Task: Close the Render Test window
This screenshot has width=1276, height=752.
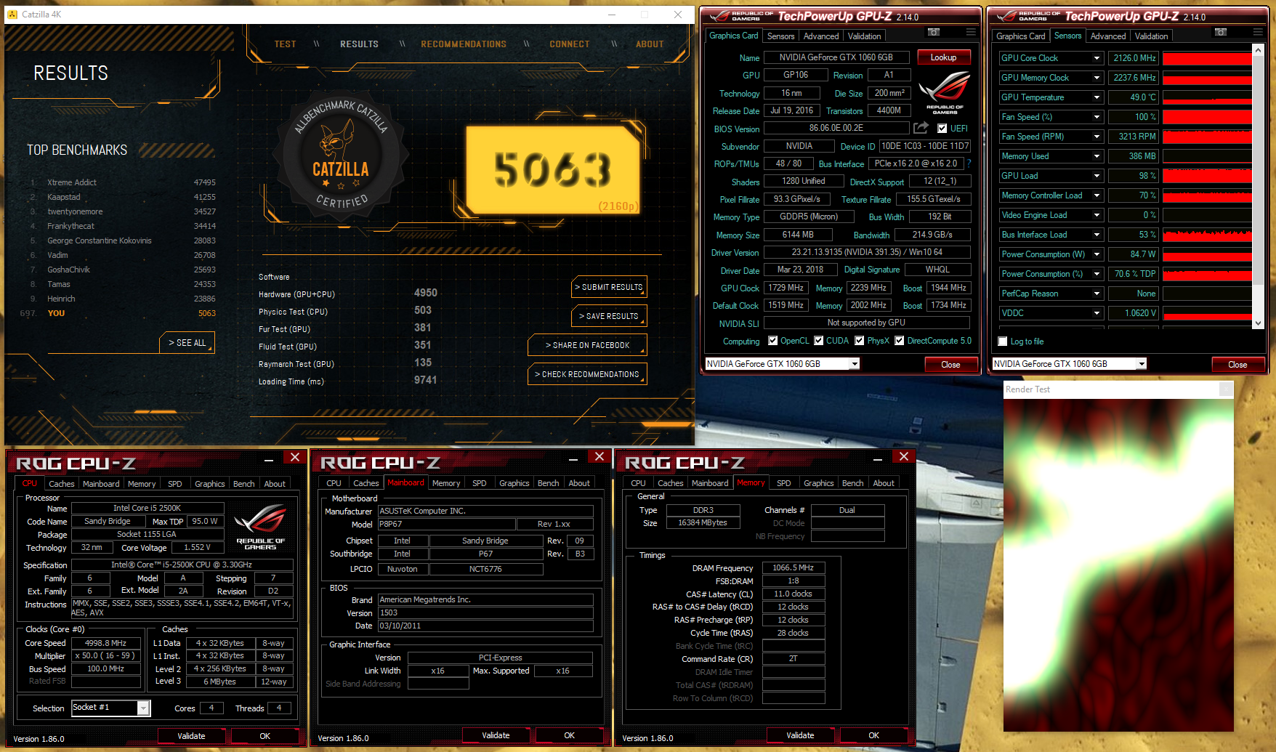Action: pyautogui.click(x=1225, y=389)
